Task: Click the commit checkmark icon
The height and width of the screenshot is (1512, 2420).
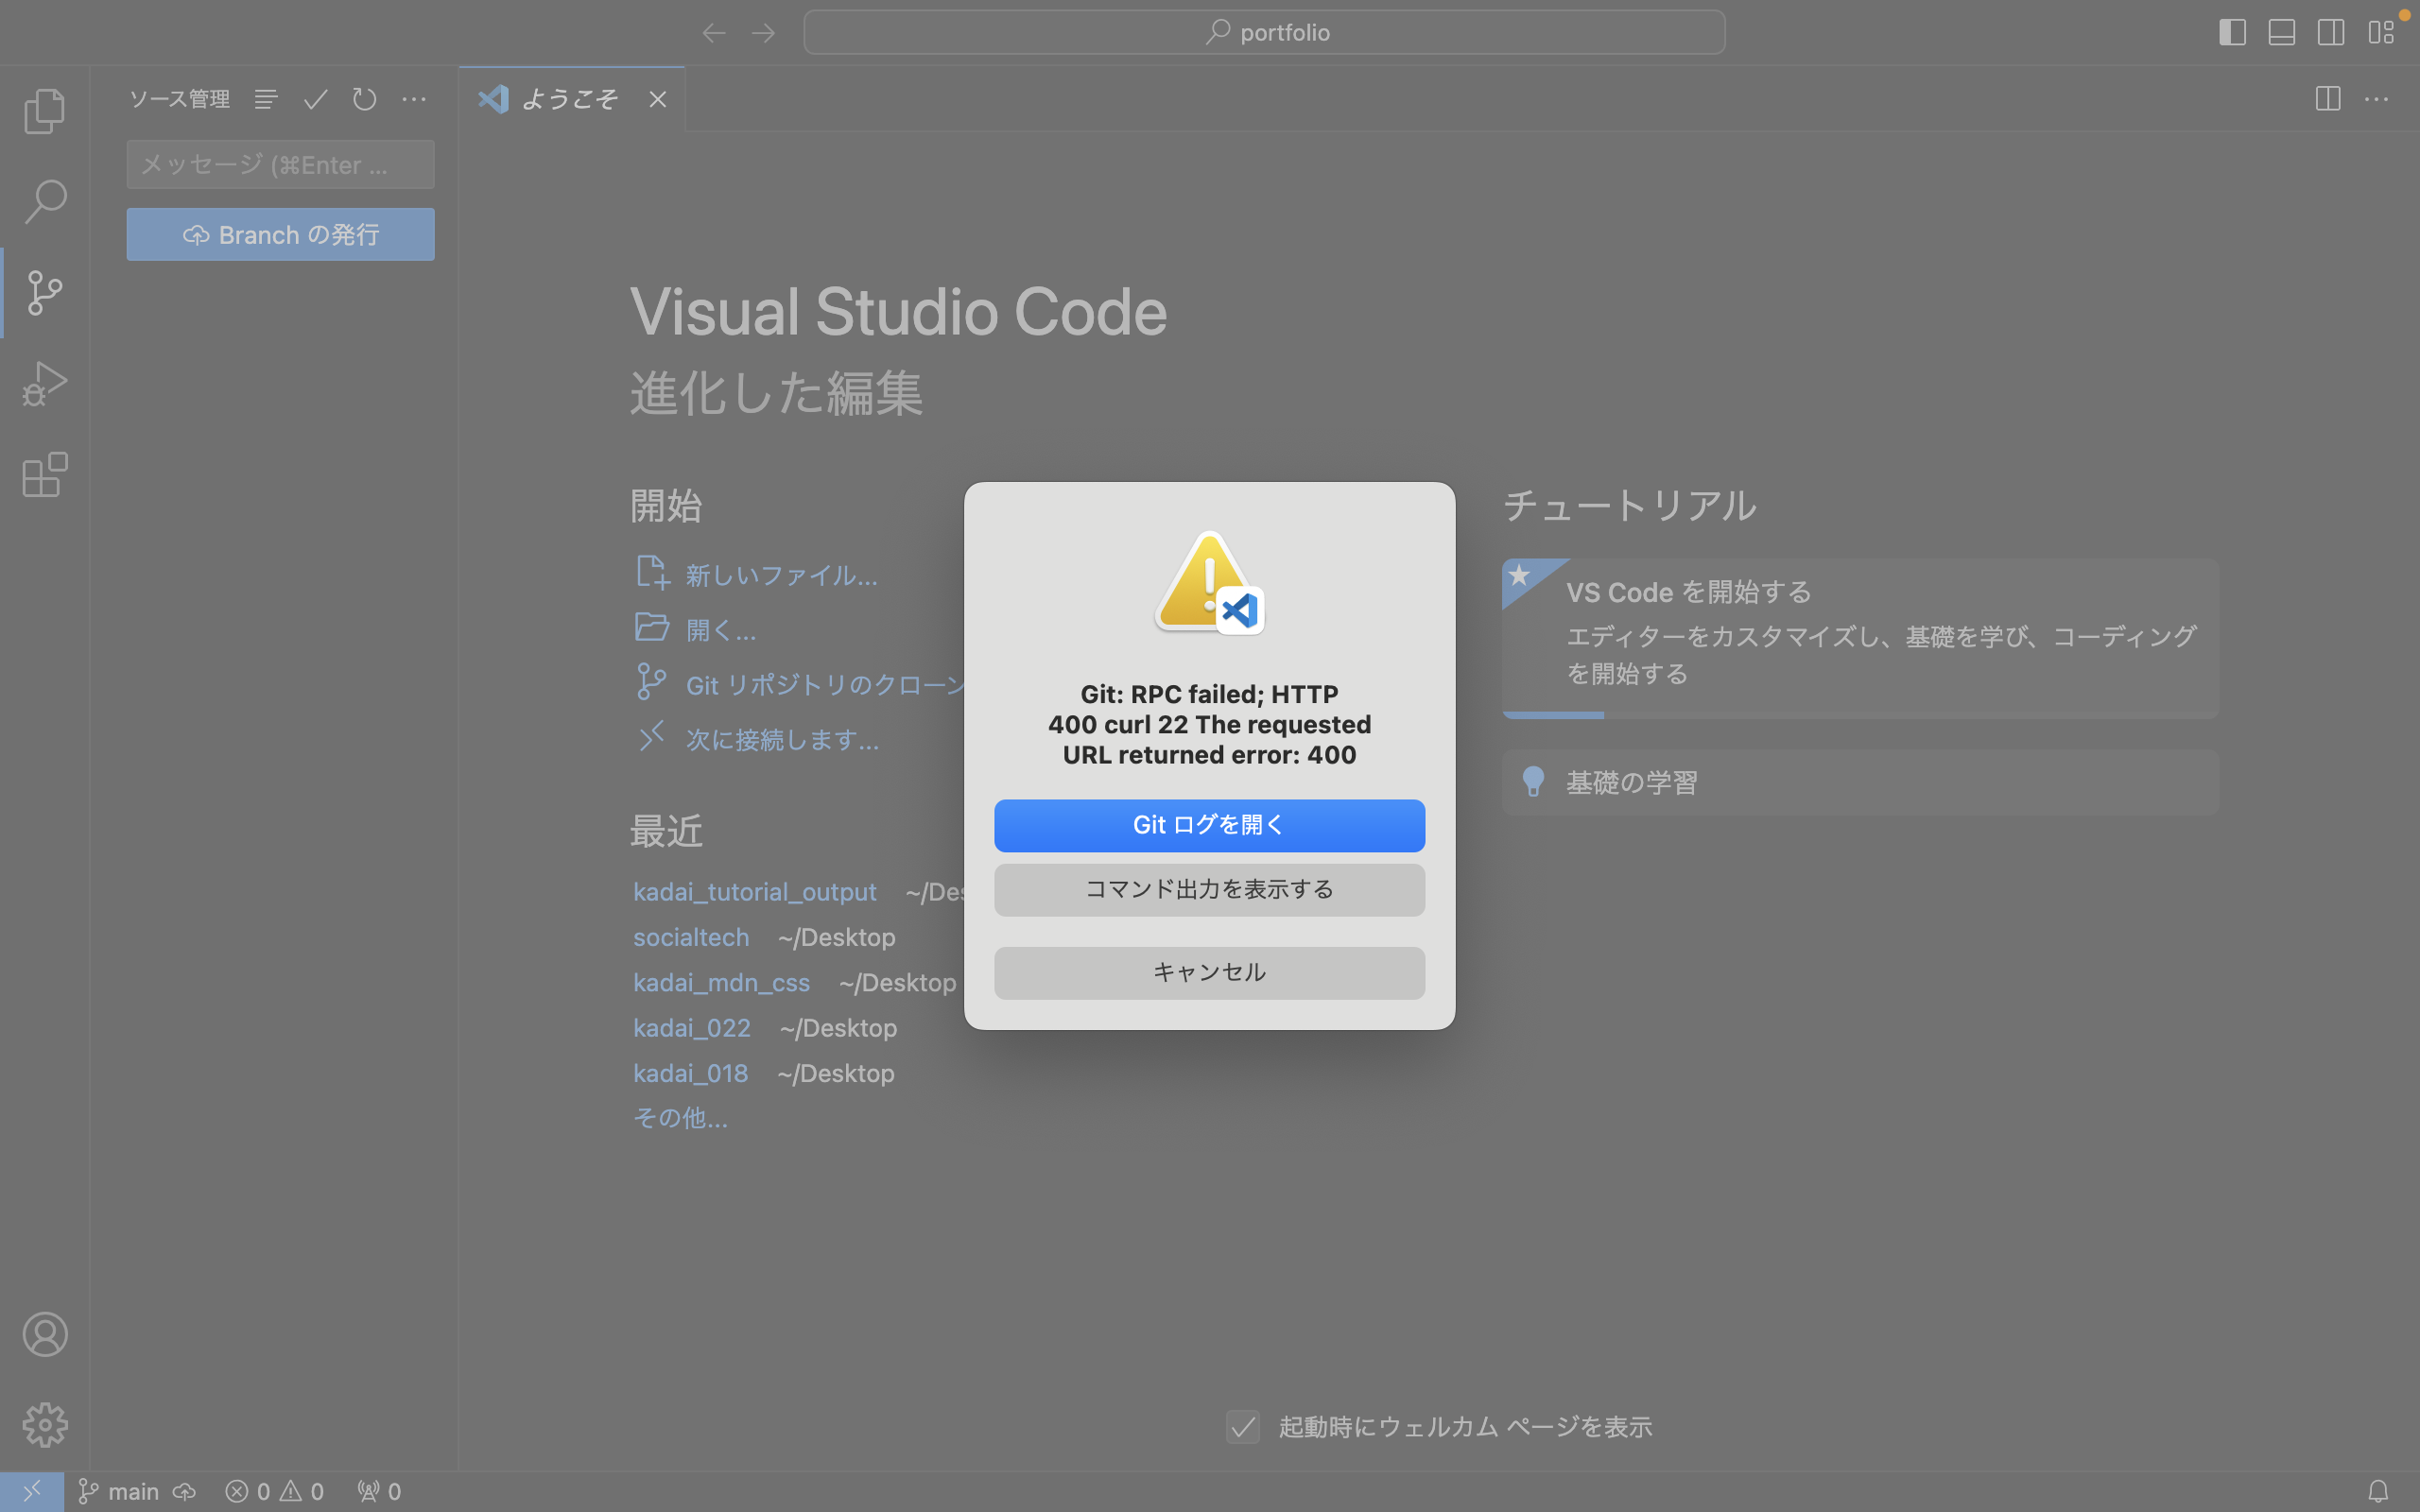Action: point(315,99)
